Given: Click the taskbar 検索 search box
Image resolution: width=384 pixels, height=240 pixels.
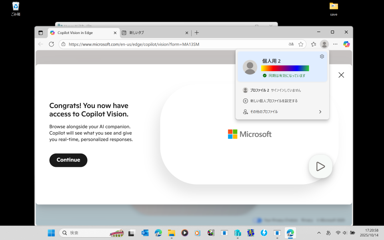Looking at the screenshot, I should 92,233.
